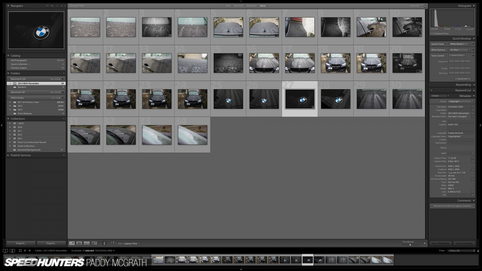Click the Auto Tone button
Image resolution: width=482 pixels, height=271 pixels.
(457, 55)
